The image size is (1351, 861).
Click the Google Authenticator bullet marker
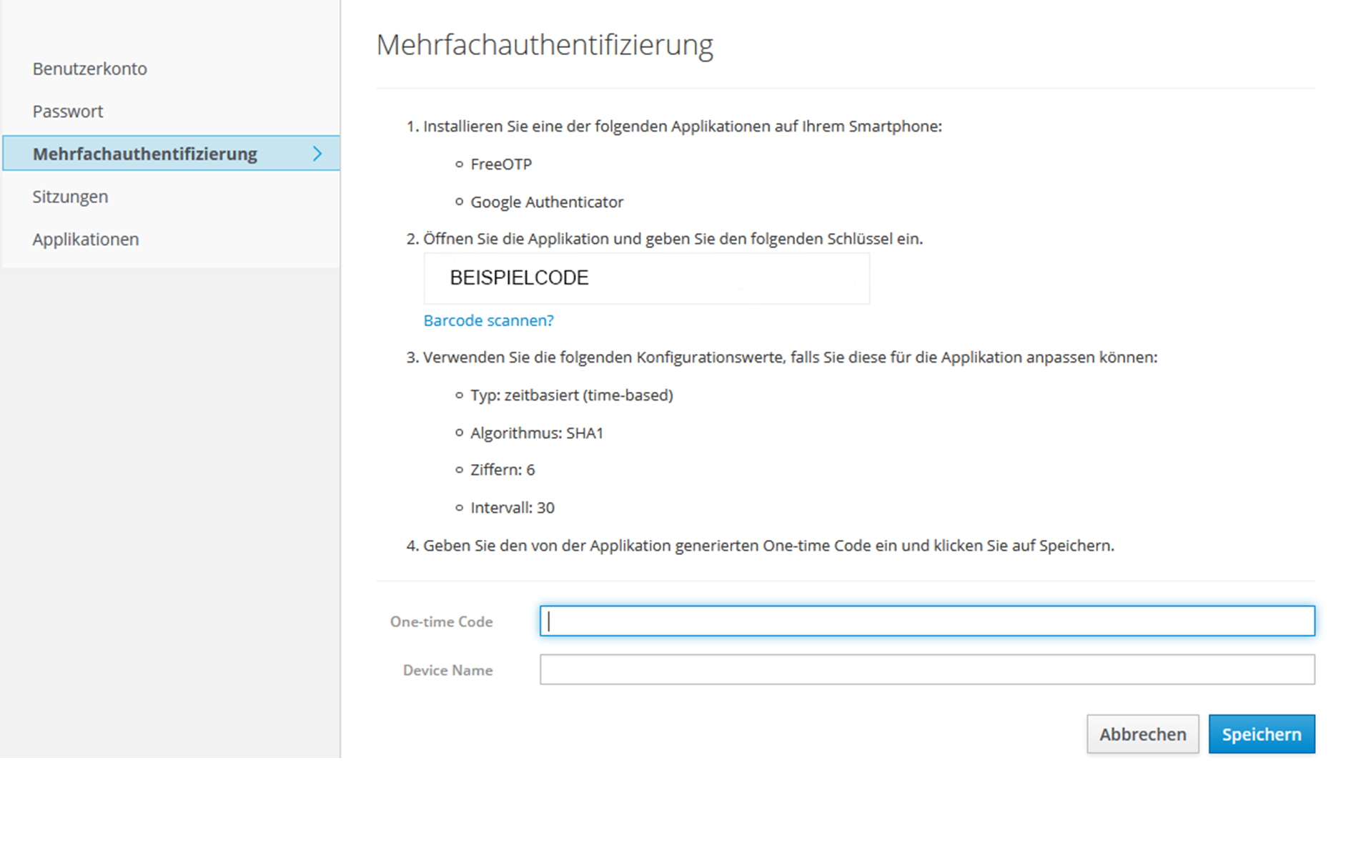point(458,202)
